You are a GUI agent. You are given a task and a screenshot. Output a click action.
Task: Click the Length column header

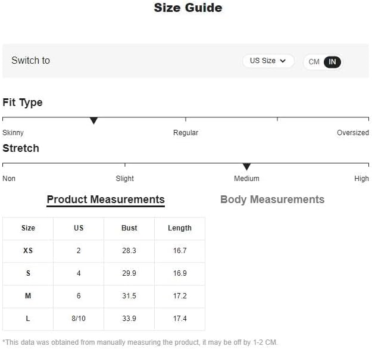pos(180,228)
